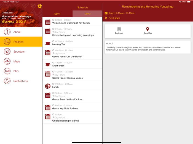Screen dimensions: 193x144
Task: Click calendar icon beside Garma Key Note Address
Action: click(x=48, y=108)
